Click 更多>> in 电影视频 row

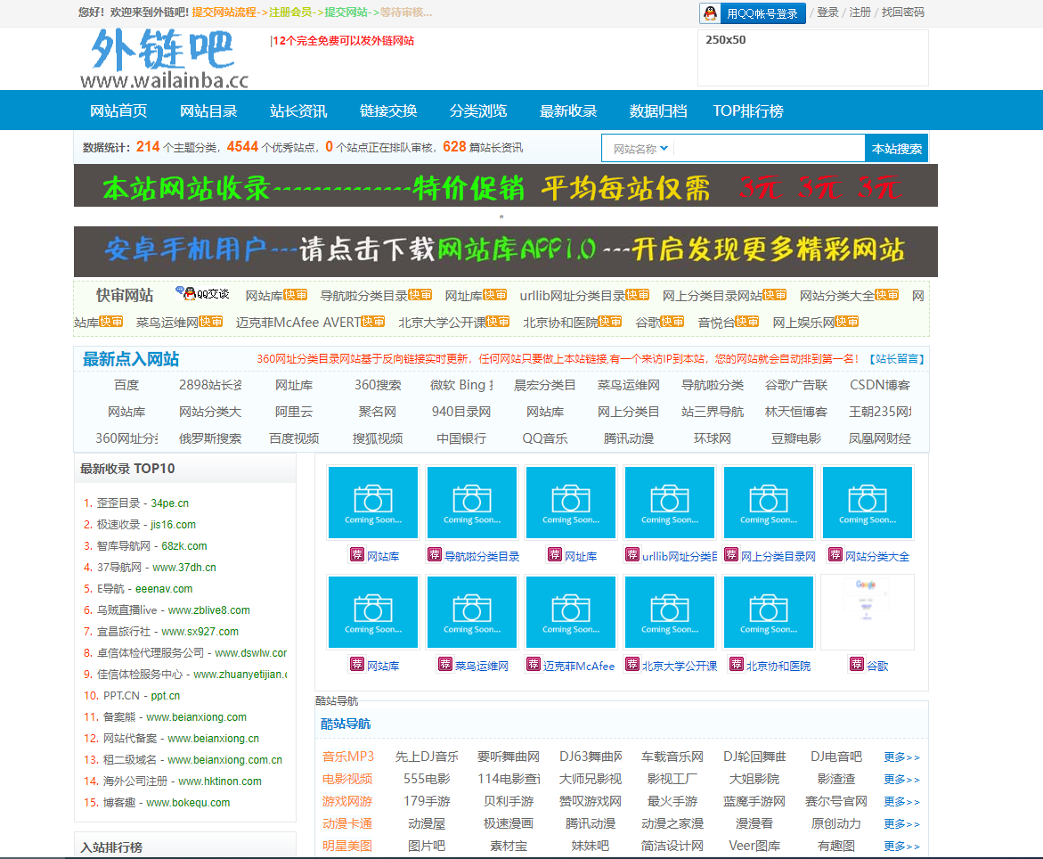coord(901,779)
